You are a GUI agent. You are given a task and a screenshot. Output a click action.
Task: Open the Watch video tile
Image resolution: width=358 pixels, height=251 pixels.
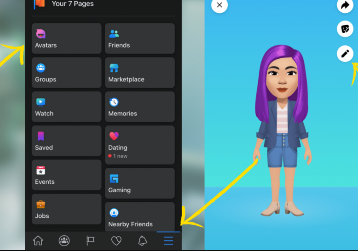[66, 107]
